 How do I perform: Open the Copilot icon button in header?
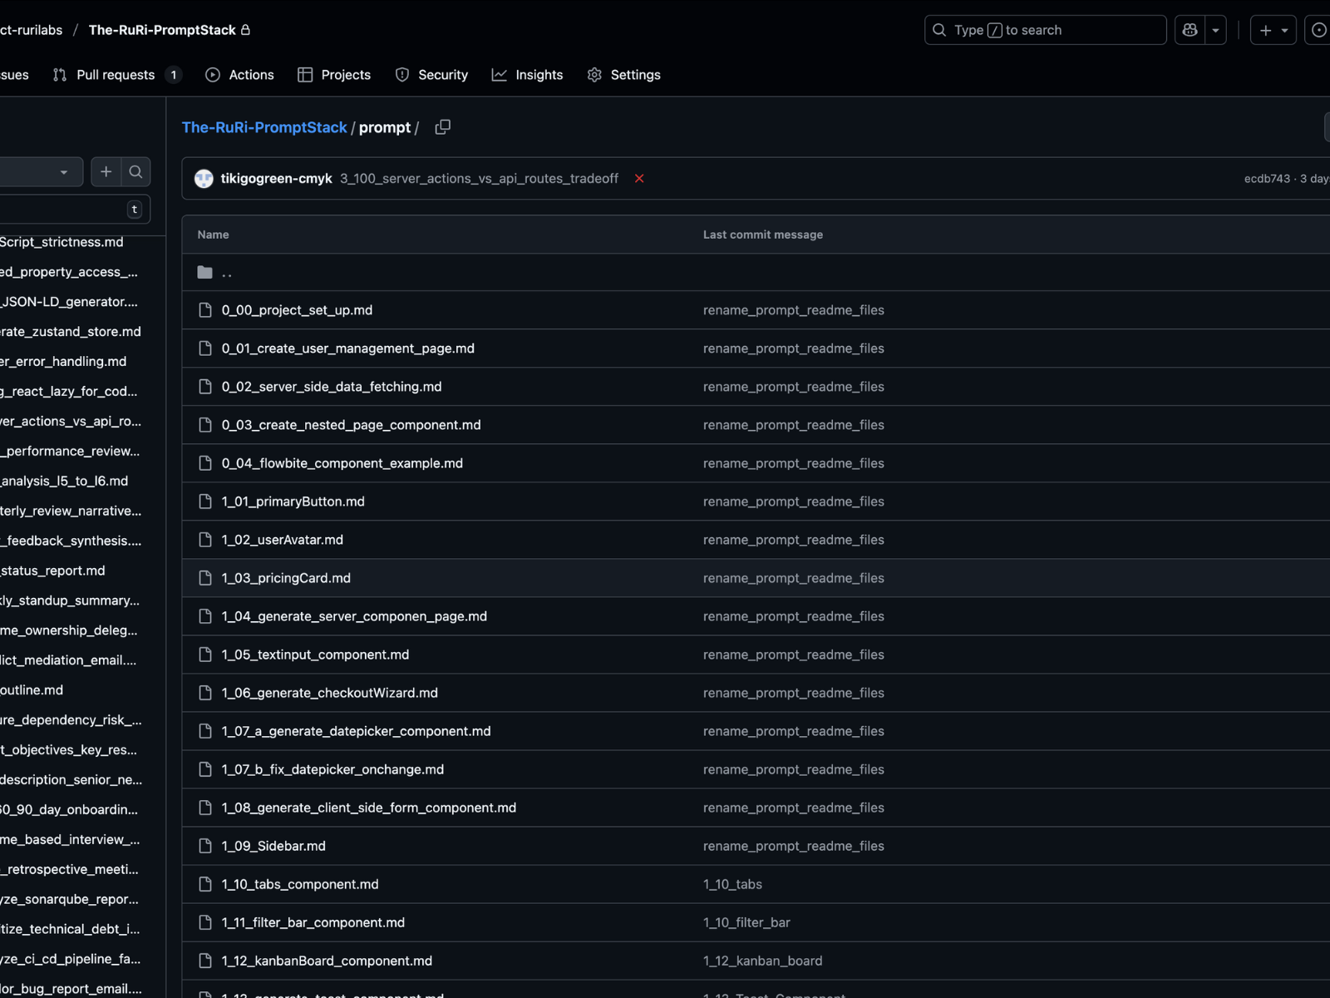(x=1190, y=30)
